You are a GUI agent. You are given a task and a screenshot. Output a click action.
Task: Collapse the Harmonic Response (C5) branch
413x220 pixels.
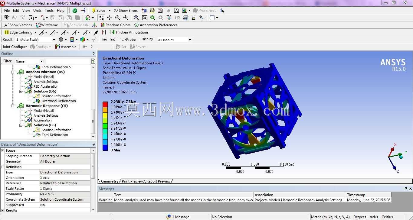click(x=12, y=106)
